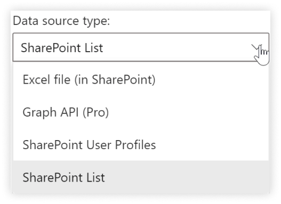
Task: Keep SharePoint List in the options list
Action: coord(141,177)
